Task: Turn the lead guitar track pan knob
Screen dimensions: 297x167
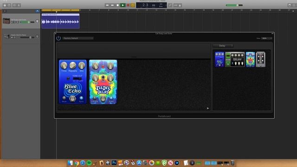Action: (37, 21)
